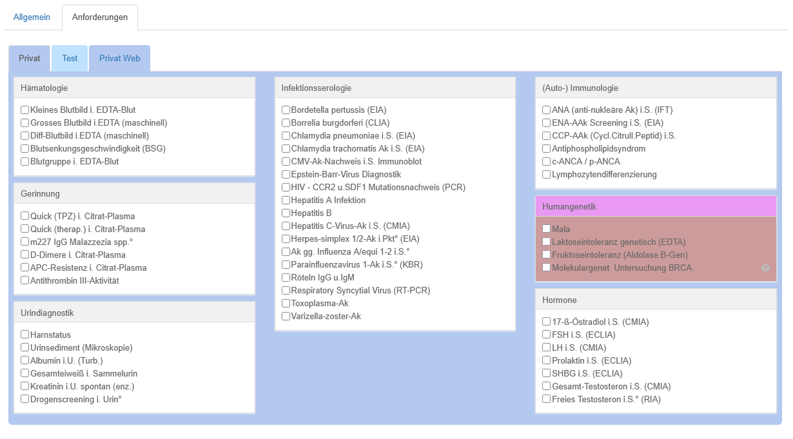Enable the Hepatitis B checkbox
Viewport: 793px width, 439px height.
pos(286,213)
